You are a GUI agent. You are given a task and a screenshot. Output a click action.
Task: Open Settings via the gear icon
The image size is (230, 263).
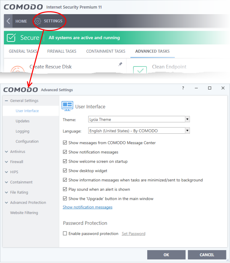click(x=37, y=21)
